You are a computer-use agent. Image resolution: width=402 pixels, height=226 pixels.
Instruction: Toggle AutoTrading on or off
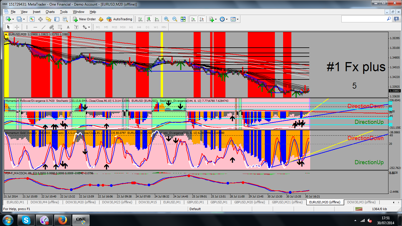pyautogui.click(x=119, y=19)
